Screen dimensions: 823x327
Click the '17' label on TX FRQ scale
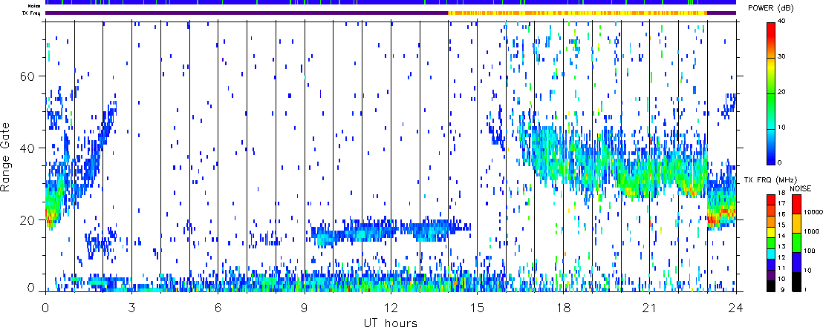[x=781, y=203]
